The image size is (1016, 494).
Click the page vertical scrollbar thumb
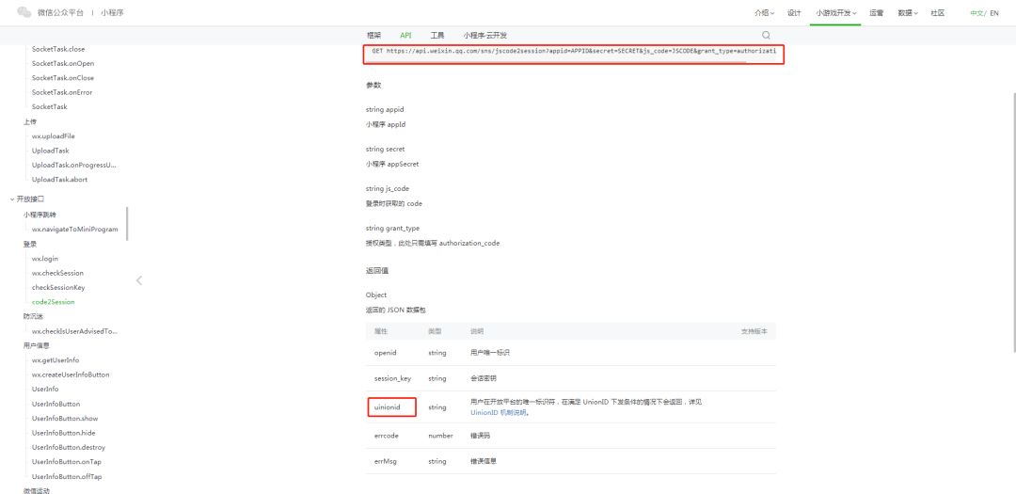(x=1013, y=222)
